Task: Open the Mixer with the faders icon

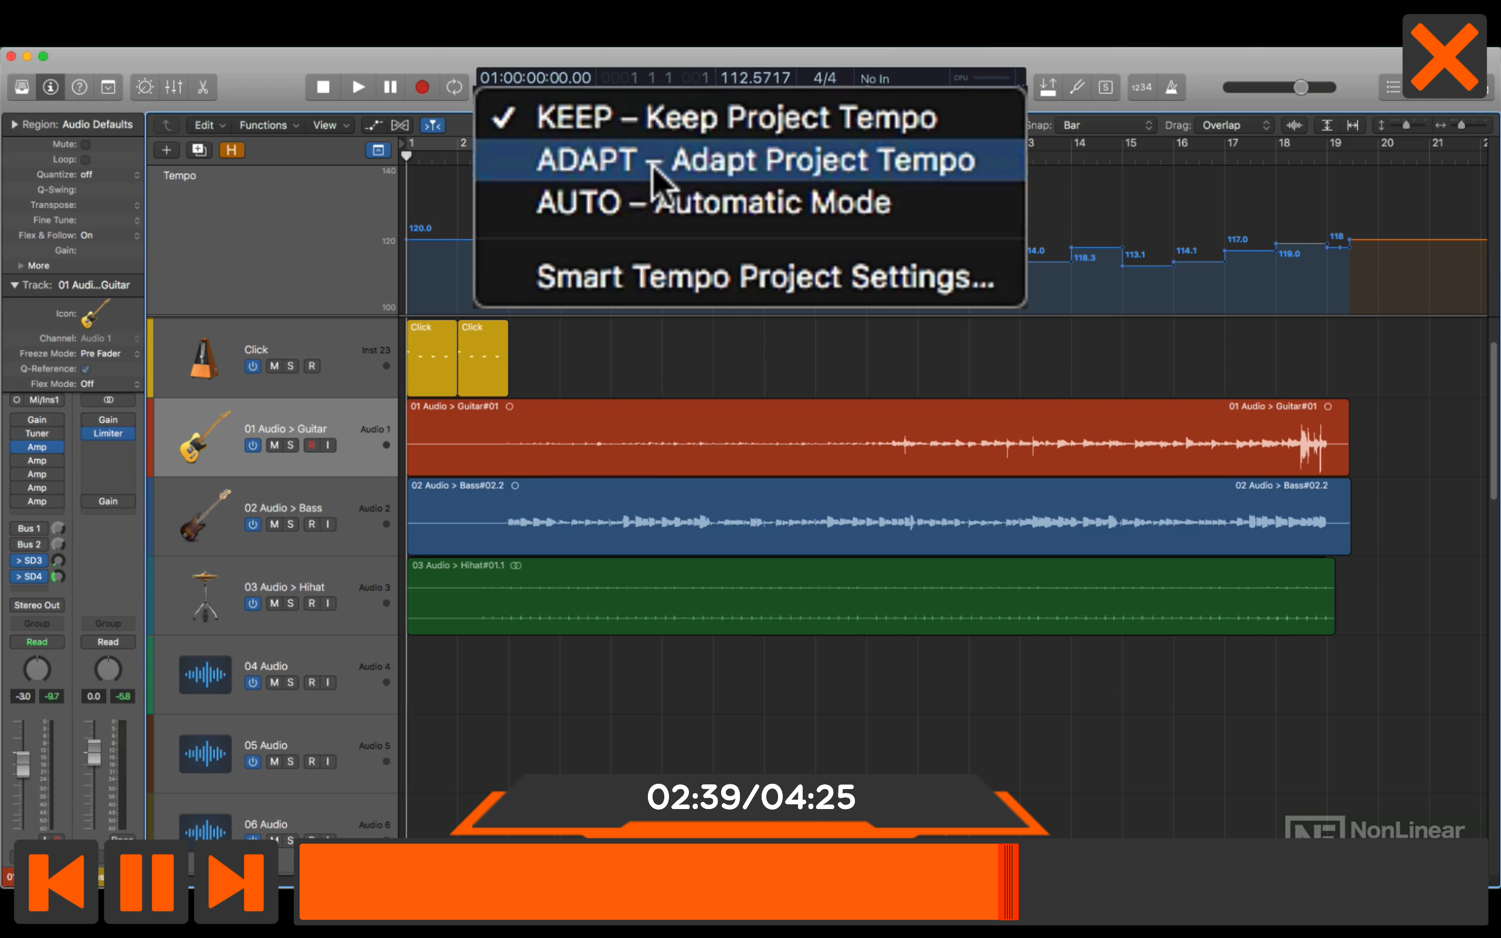Action: (173, 87)
